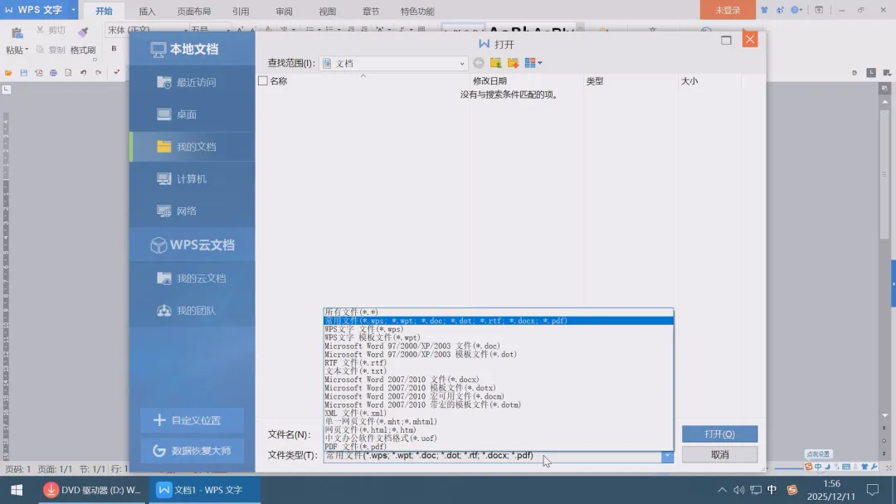Click 自定义位置 button in sidebar
Image resolution: width=896 pixels, height=504 pixels.
192,420
